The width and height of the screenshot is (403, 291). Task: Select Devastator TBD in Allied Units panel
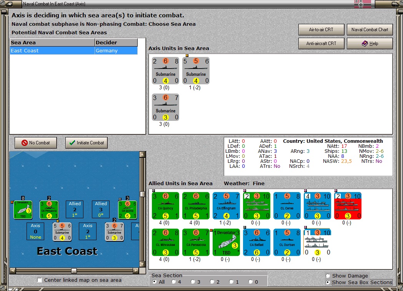click(x=226, y=242)
